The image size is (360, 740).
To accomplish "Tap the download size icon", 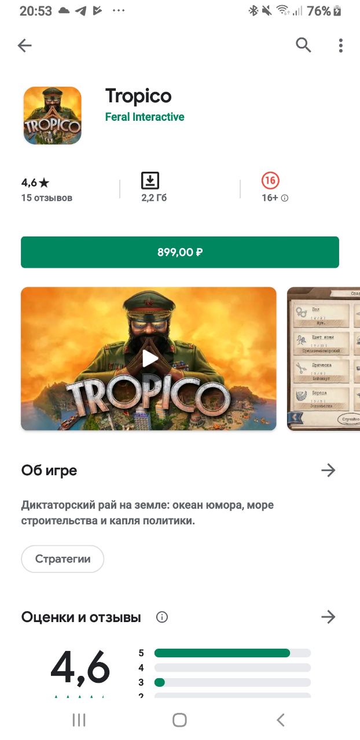I will pyautogui.click(x=150, y=181).
